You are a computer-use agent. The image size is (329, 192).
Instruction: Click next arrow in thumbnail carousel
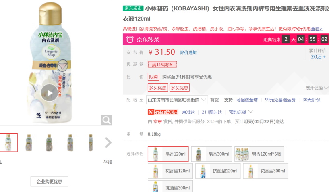pyautogui.click(x=108, y=142)
